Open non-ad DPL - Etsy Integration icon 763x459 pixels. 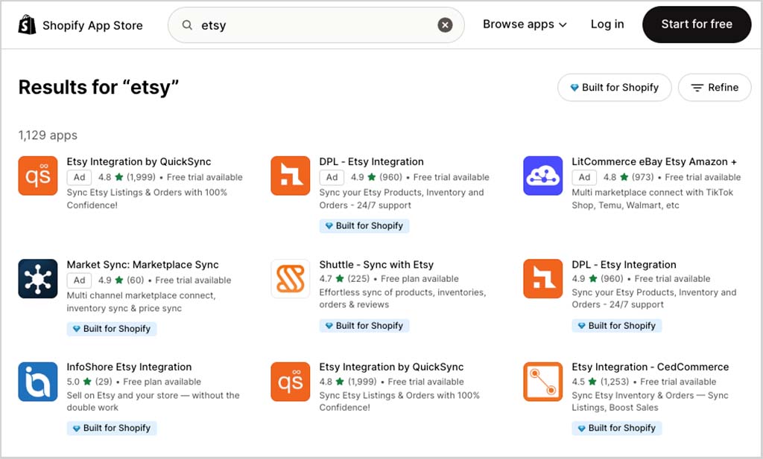[x=543, y=278]
